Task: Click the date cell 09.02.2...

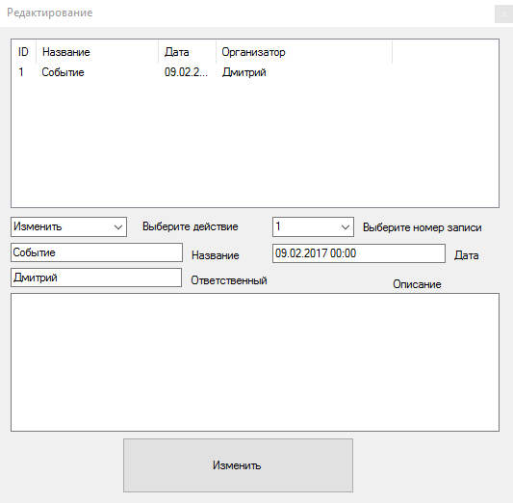Action: tap(186, 72)
